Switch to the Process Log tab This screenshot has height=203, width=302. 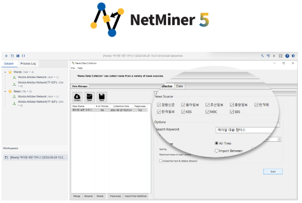(x=28, y=64)
